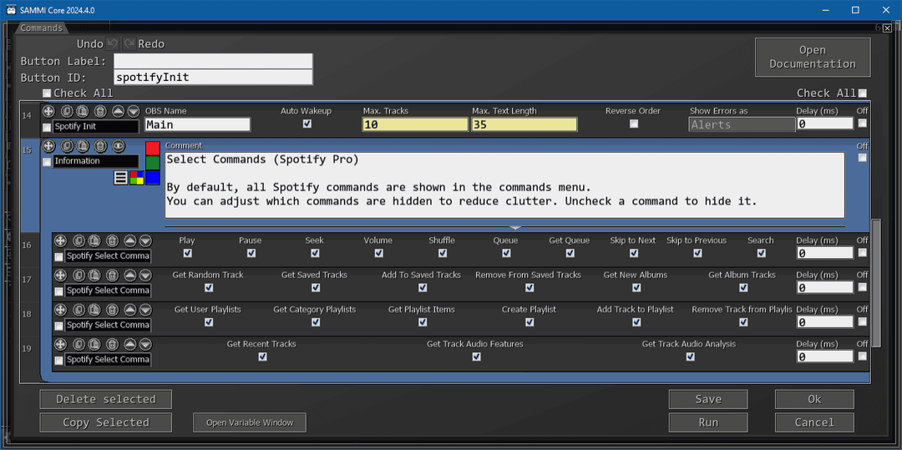The width and height of the screenshot is (902, 450).
Task: Uncheck the Auto Wakeup checkbox
Action: tap(307, 124)
